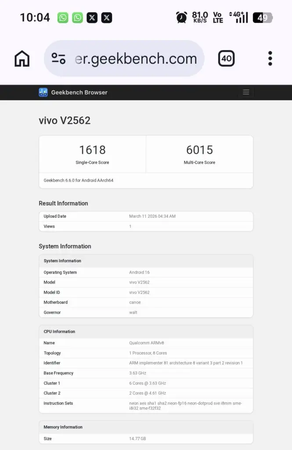Click the CPU Information table header
The image size is (292, 450).
[59, 332]
